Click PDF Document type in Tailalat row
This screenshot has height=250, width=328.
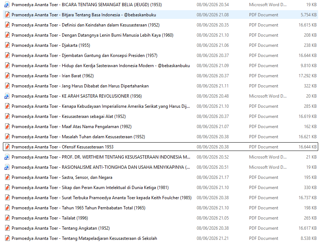click(264, 218)
